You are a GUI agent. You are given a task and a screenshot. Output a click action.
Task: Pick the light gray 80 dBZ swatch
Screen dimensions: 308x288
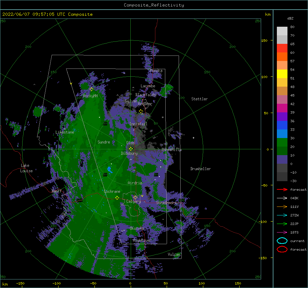click(282, 31)
